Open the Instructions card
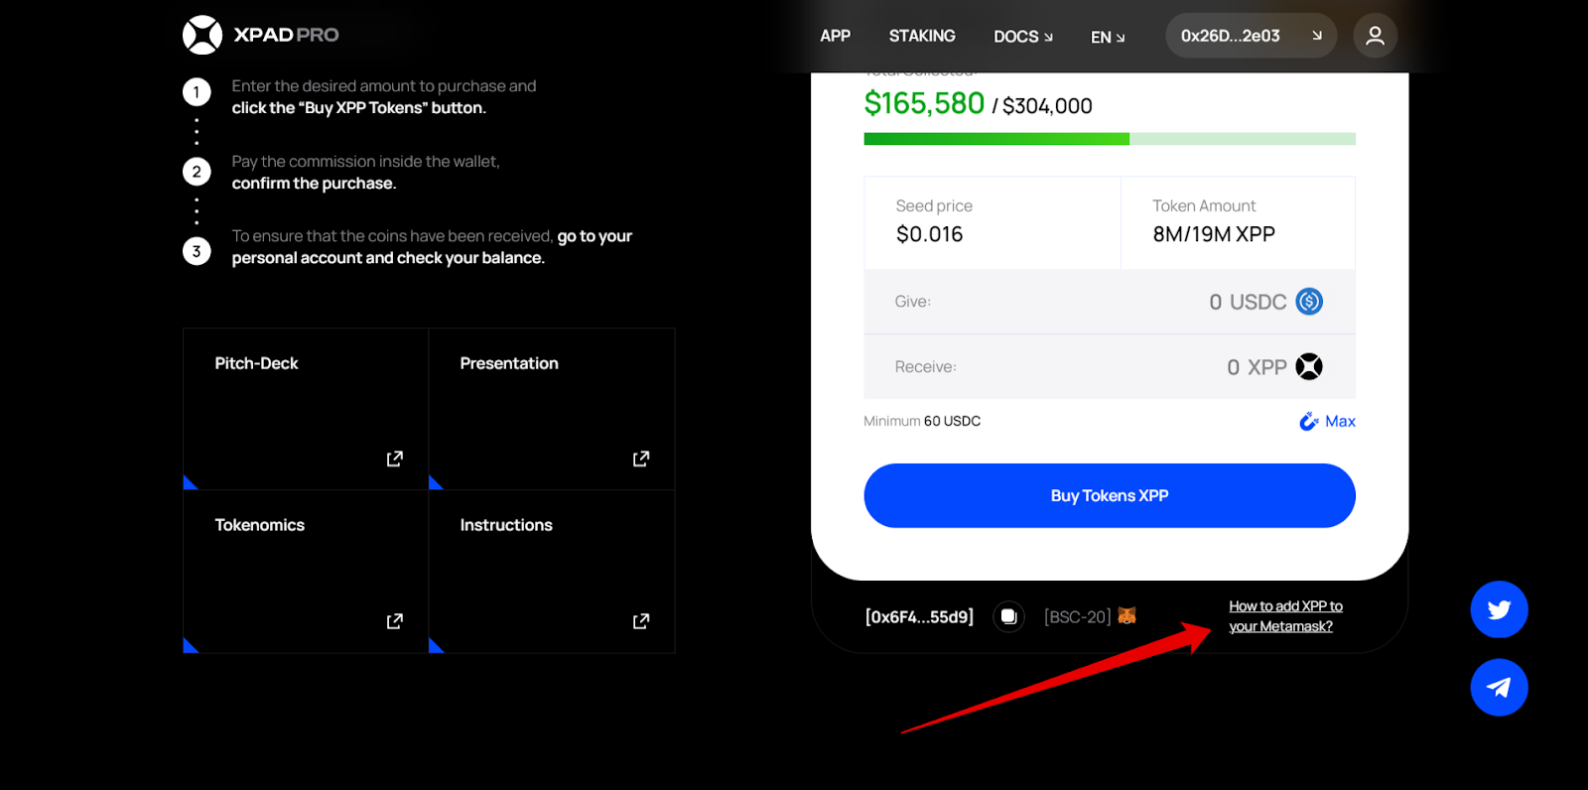The image size is (1588, 790). tap(552, 572)
